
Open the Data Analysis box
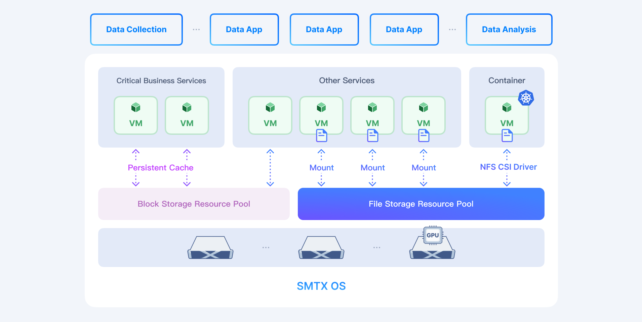pyautogui.click(x=509, y=30)
